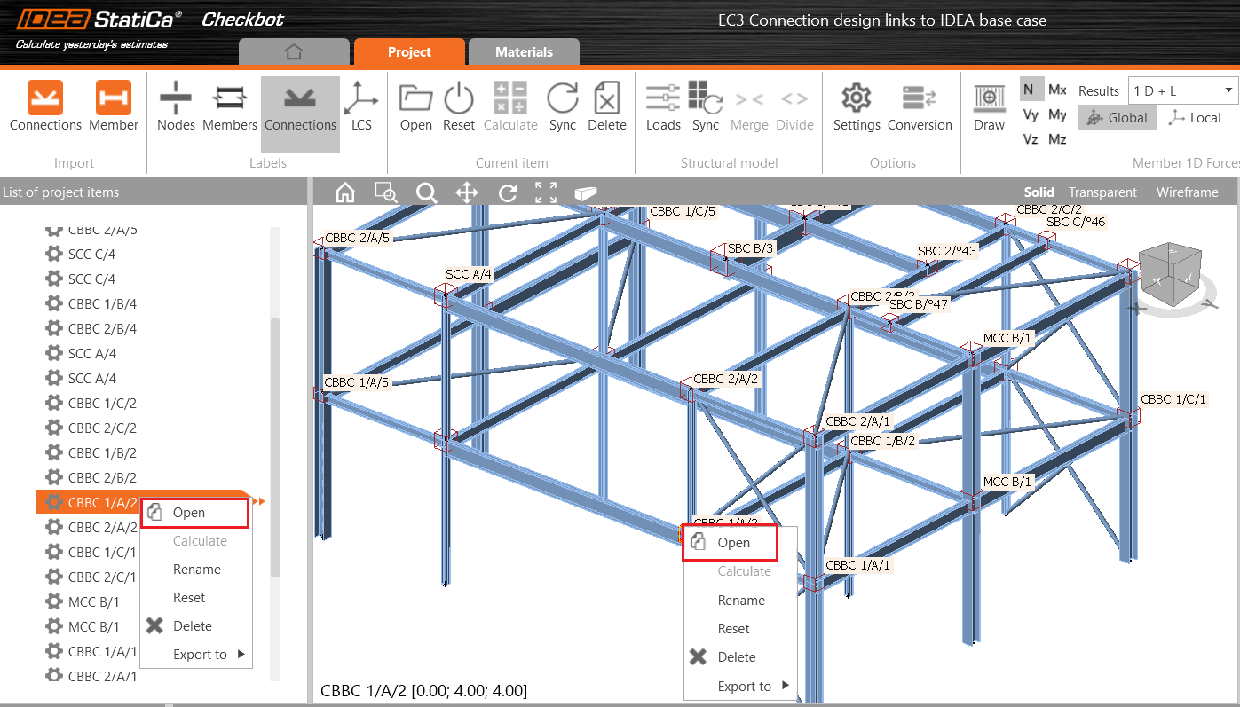The image size is (1240, 707).
Task: Switch to the Materials tab
Action: [524, 51]
